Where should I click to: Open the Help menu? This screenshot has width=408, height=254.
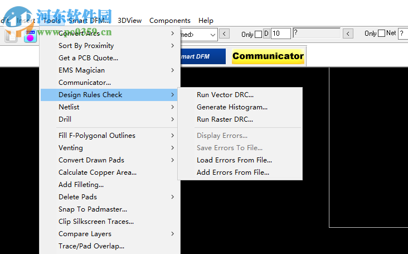tap(206, 20)
